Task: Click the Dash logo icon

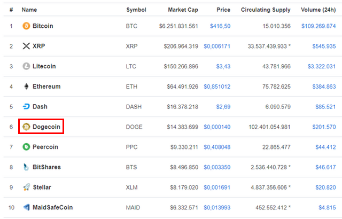Action: pos(26,106)
